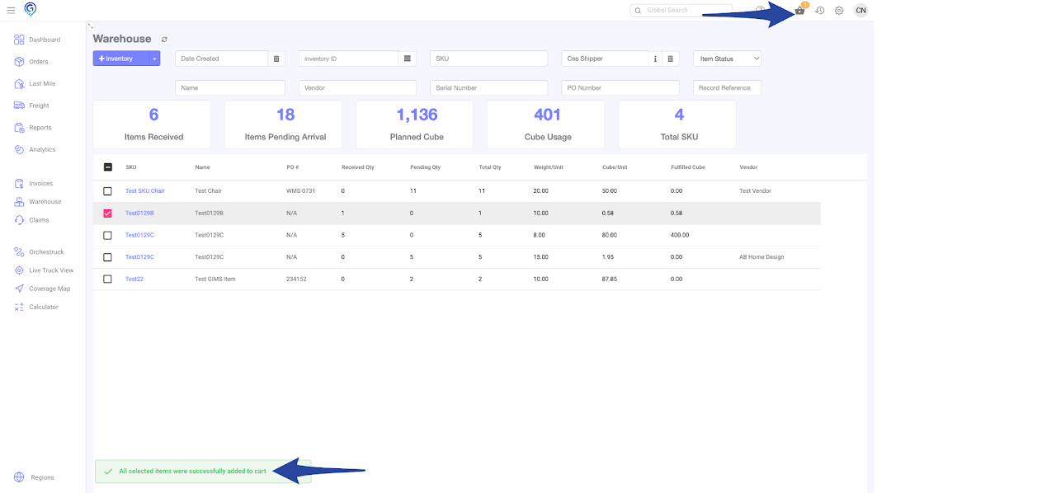This screenshot has height=493, width=1056.
Task: Click the Global Search field
Action: tap(681, 10)
